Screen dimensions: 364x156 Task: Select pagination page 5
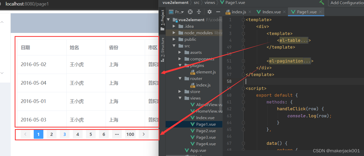(x=91, y=134)
